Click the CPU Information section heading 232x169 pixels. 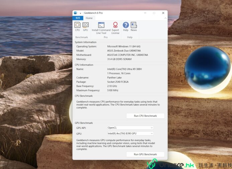click(x=84, y=65)
